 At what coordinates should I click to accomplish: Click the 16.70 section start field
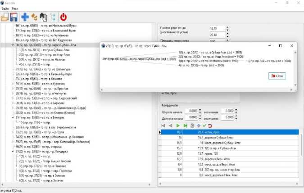218,28
